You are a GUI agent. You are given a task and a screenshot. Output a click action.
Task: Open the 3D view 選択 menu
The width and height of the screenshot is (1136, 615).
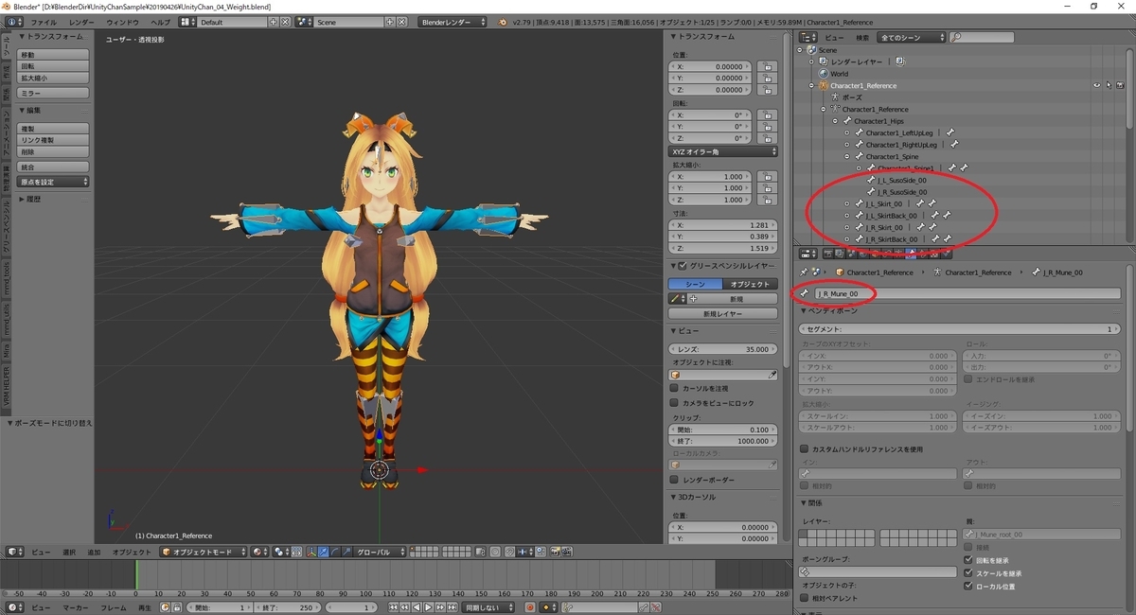click(x=69, y=552)
